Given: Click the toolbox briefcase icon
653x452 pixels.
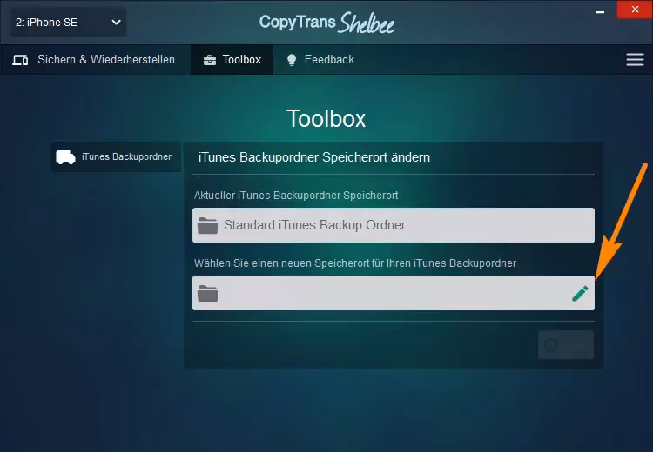Looking at the screenshot, I should point(210,60).
